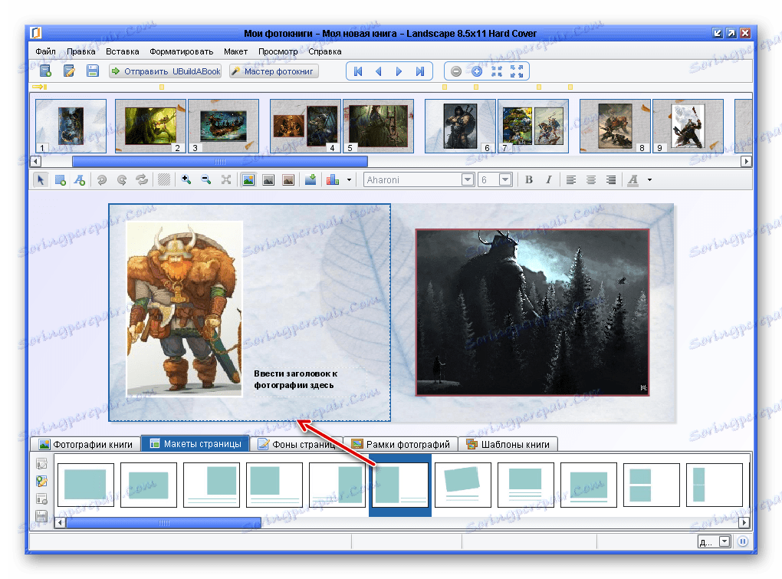Open the Макет menu
This screenshot has height=579, width=782.
[235, 52]
